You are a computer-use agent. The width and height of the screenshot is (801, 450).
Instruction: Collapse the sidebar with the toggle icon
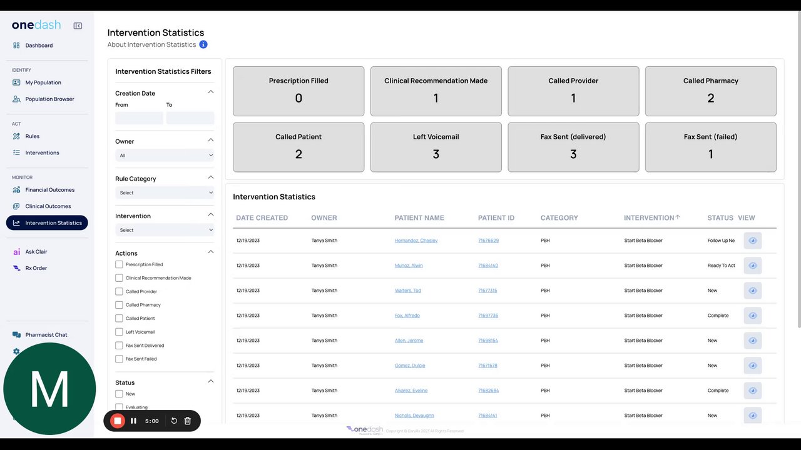coord(78,26)
